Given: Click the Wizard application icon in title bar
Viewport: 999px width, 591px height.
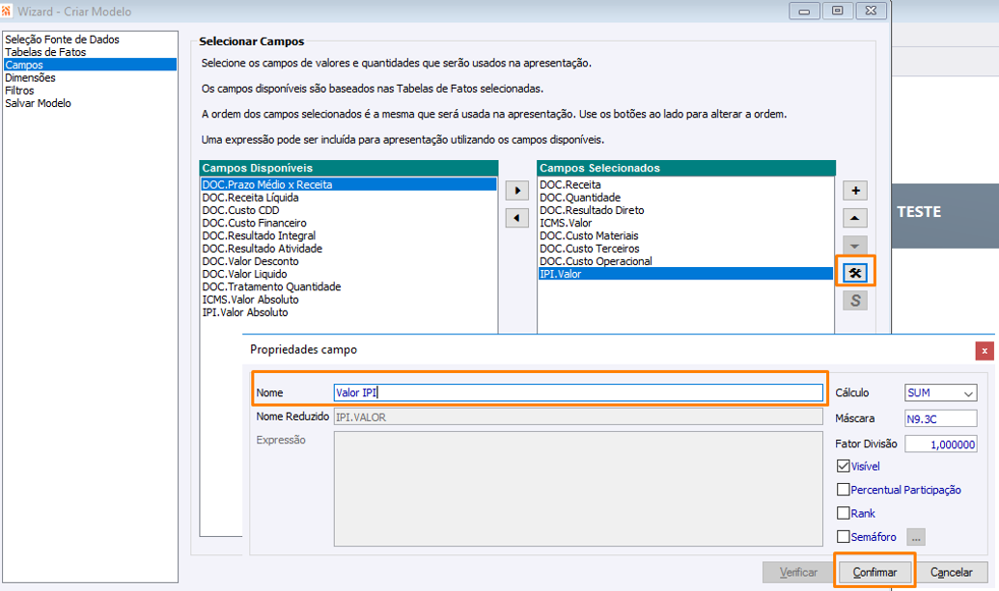Looking at the screenshot, I should (7, 11).
